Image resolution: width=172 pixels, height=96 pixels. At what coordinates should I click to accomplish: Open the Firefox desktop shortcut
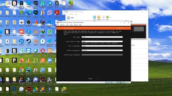pos(21,61)
